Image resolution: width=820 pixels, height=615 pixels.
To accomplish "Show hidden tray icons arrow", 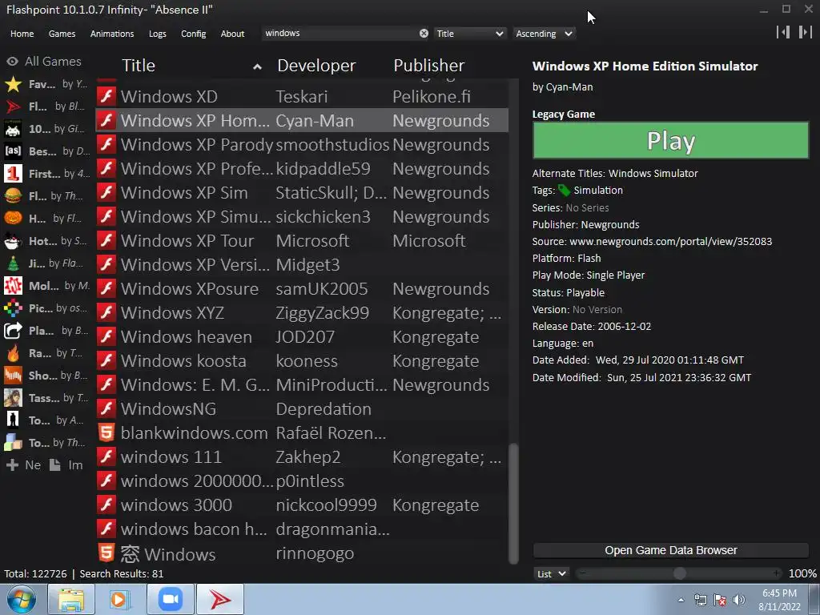I will click(x=681, y=600).
